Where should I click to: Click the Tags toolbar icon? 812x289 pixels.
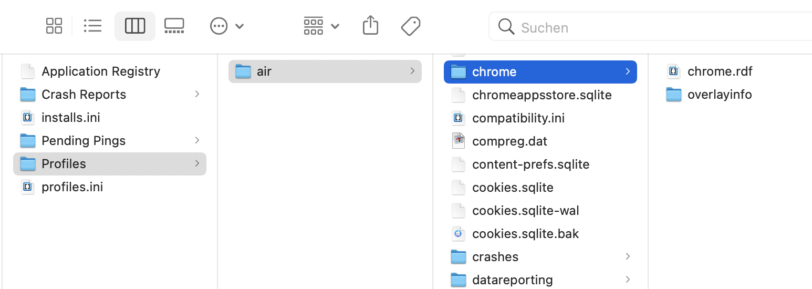pyautogui.click(x=411, y=26)
